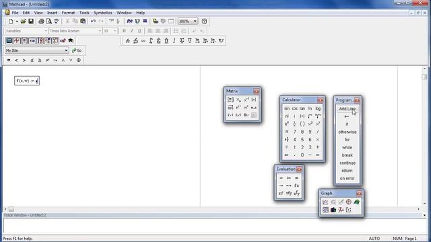The width and height of the screenshot is (431, 242).
Task: Click the x squared icon in Calculator
Action: coord(310,124)
